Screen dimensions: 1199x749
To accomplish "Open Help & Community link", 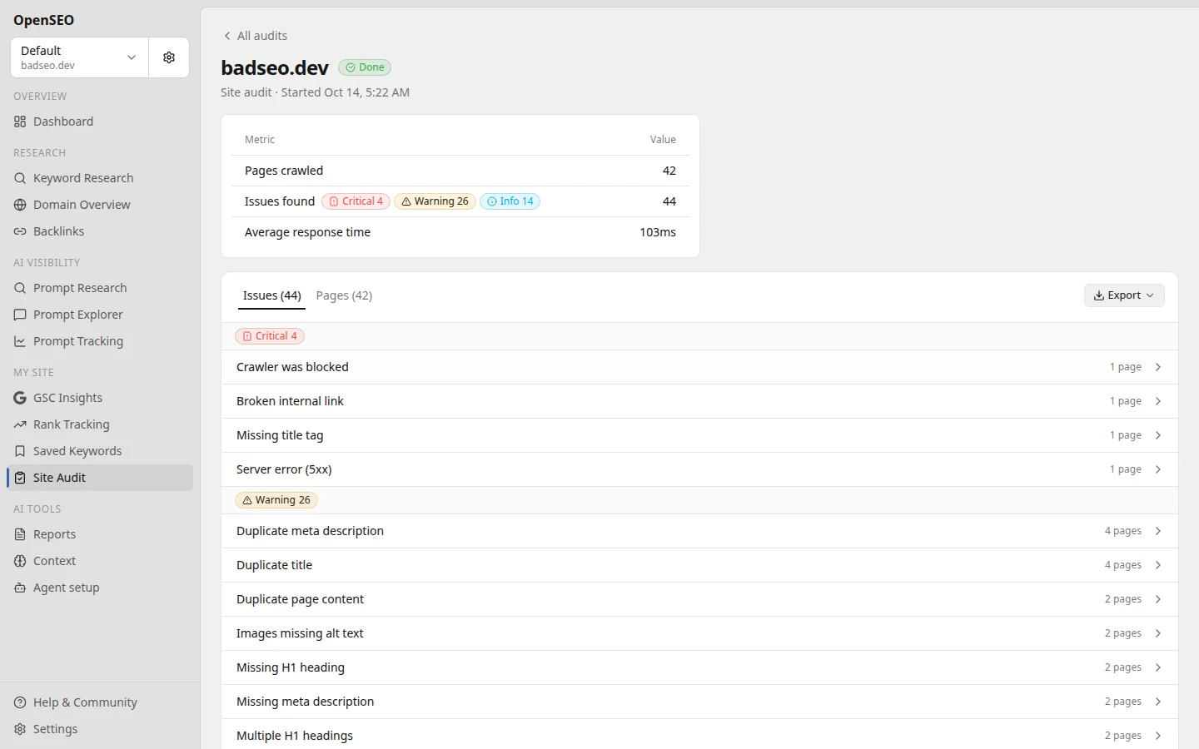I will click(100, 702).
